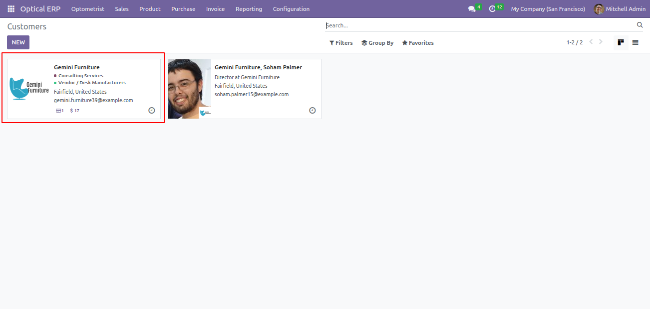Open activity clock on Soham Palmer card

tap(313, 110)
